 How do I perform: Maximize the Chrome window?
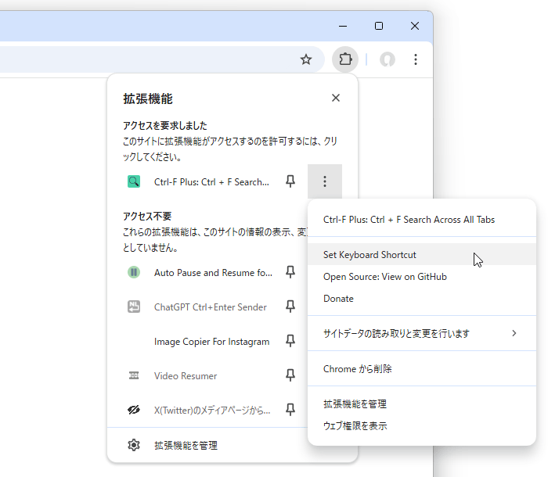tap(379, 26)
